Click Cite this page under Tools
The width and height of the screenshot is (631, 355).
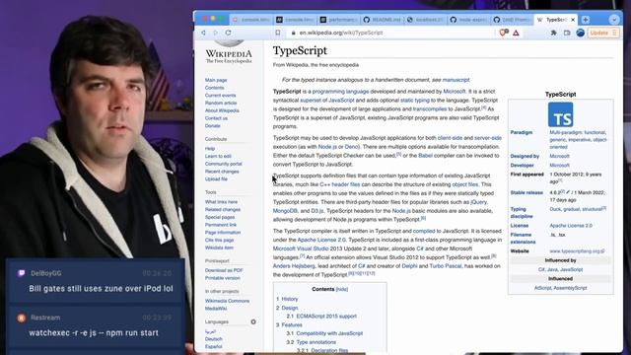(x=219, y=241)
